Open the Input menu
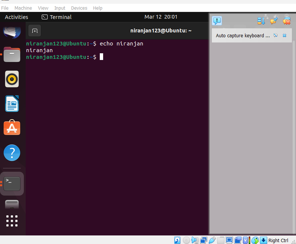Viewport: 296px width, 244px height. point(60,8)
